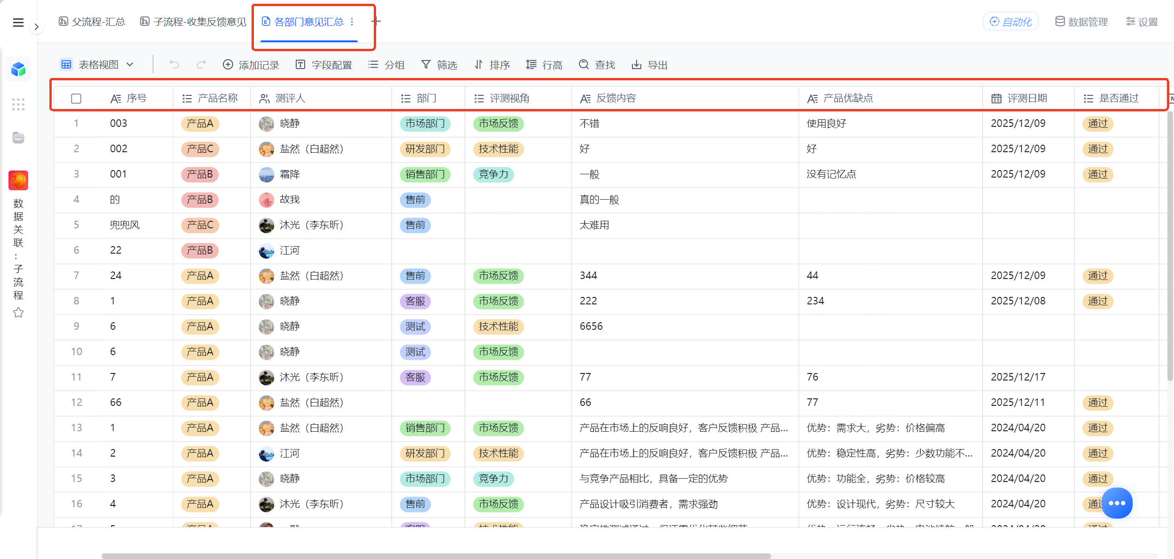This screenshot has width=1174, height=559.
Task: Click the date 2025/12/17 cell
Action: [1028, 377]
